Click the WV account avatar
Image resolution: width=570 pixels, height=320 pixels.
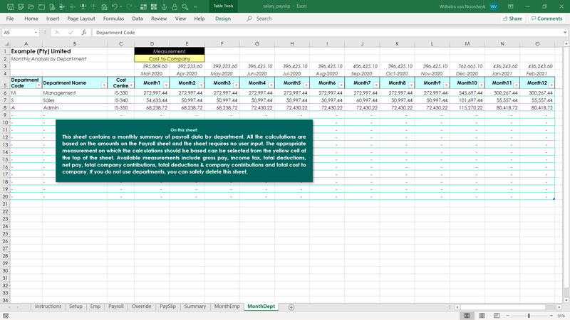(493, 6)
